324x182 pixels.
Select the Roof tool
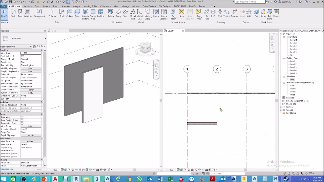tap(62, 13)
